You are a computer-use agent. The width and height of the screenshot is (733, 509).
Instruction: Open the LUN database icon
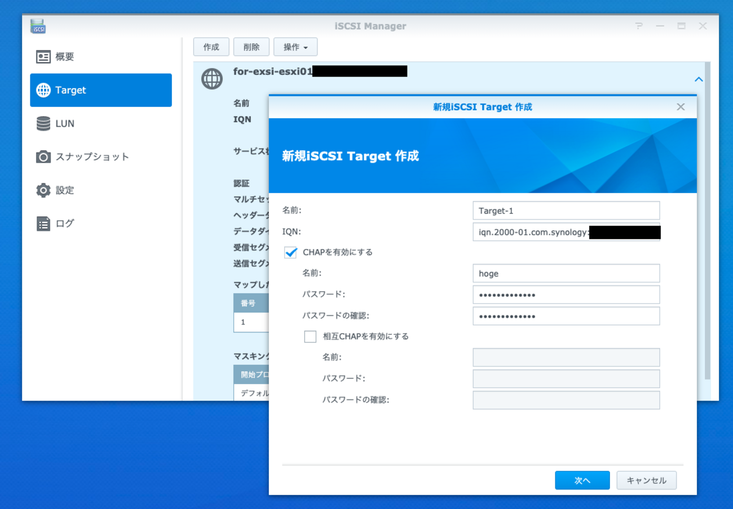(43, 123)
